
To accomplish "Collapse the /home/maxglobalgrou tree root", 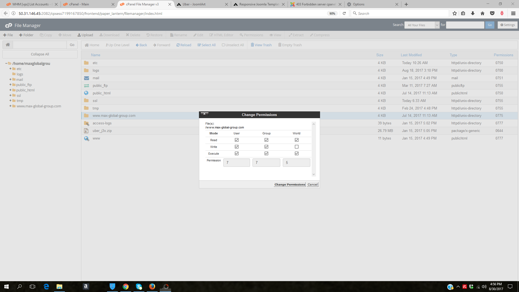I will click(6, 64).
